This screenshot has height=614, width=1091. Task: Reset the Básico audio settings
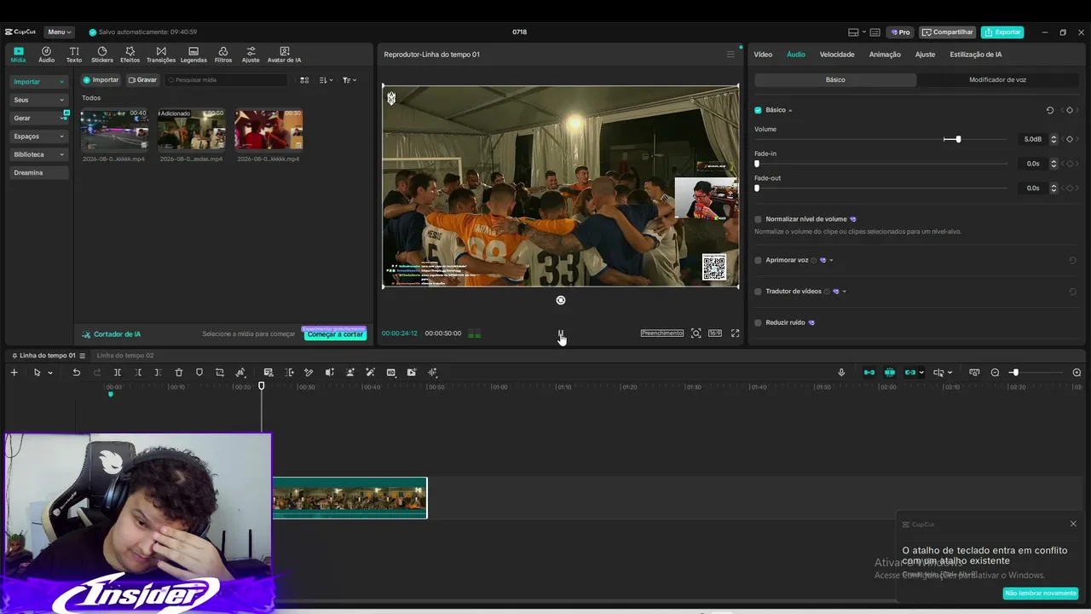point(1050,110)
